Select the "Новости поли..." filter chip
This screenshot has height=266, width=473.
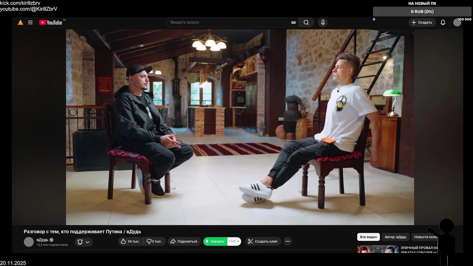pyautogui.click(x=425, y=237)
